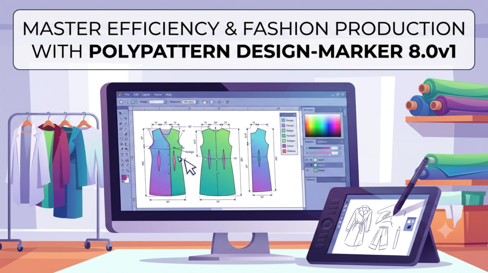
Task: Close the floating Design swatch palette
Action: coord(295,115)
